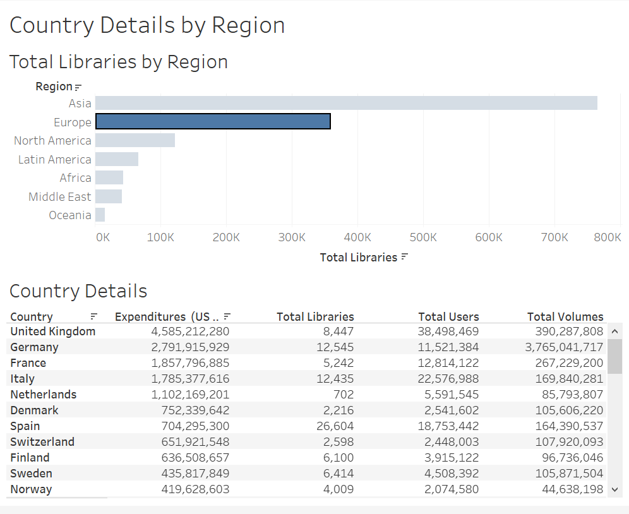The width and height of the screenshot is (629, 514).
Task: Click the Oceania bar in the chart
Action: tap(100, 215)
